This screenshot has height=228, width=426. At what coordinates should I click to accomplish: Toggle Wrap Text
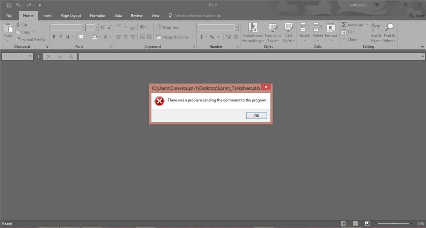[x=168, y=27]
